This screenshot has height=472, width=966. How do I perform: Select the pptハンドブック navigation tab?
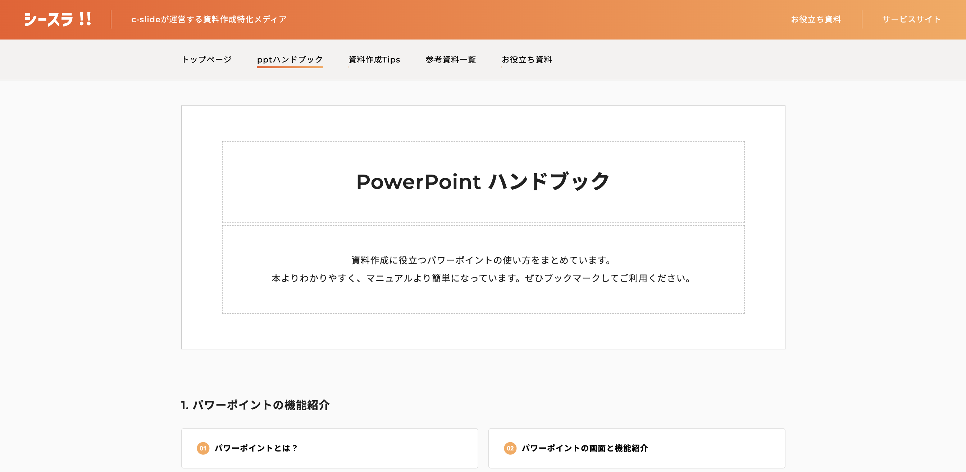tap(290, 60)
